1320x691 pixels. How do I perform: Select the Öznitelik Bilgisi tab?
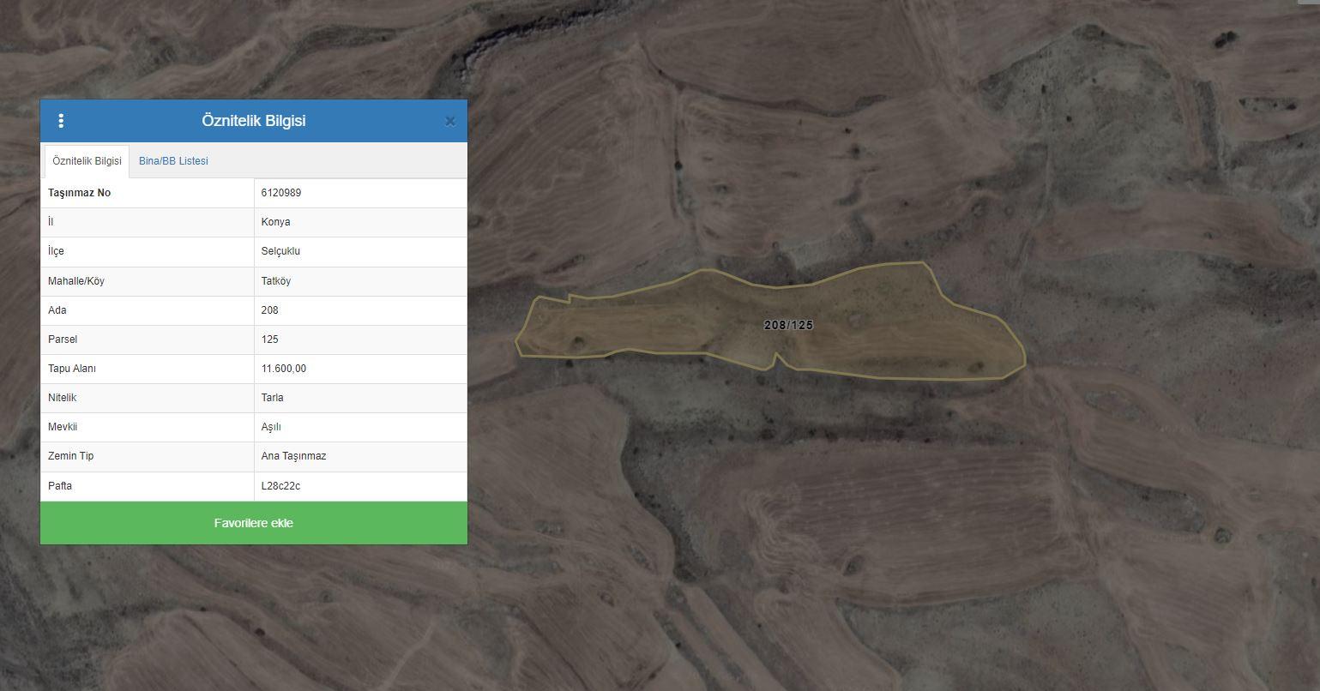[x=87, y=161]
